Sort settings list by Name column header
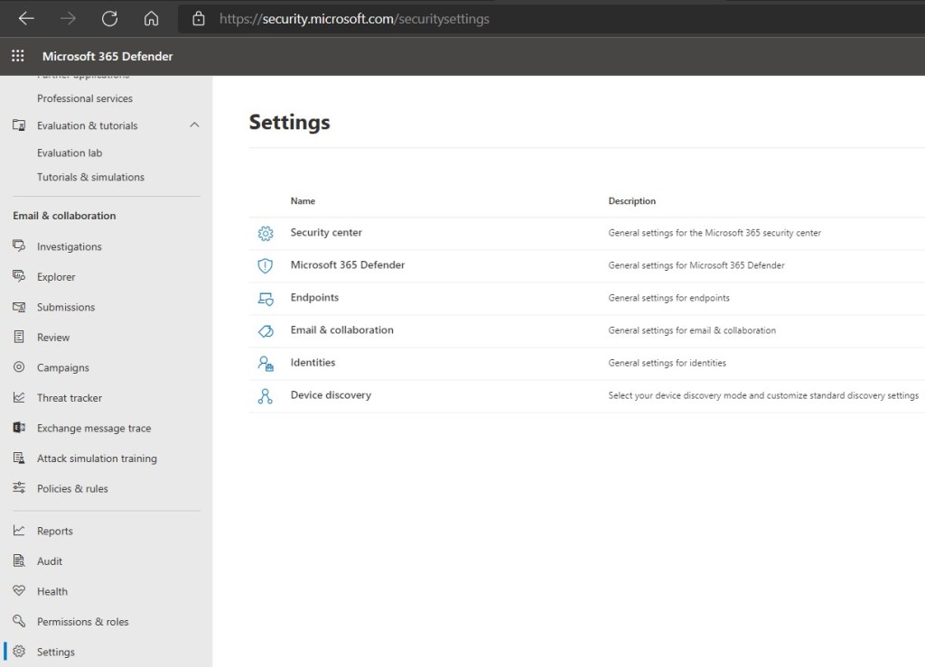This screenshot has height=667, width=925. pos(303,201)
